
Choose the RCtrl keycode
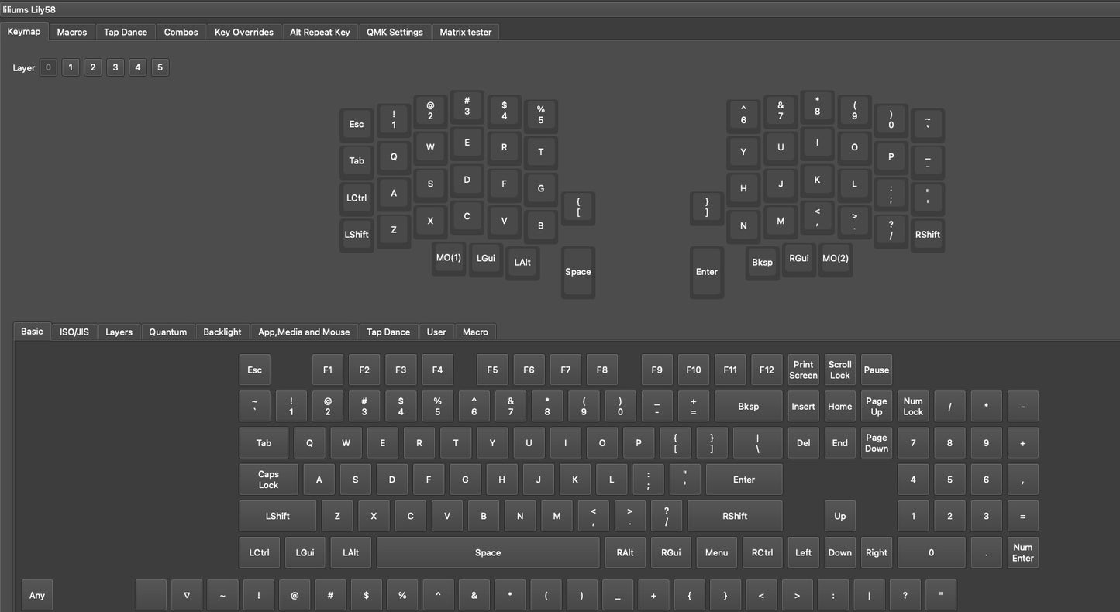(x=762, y=552)
